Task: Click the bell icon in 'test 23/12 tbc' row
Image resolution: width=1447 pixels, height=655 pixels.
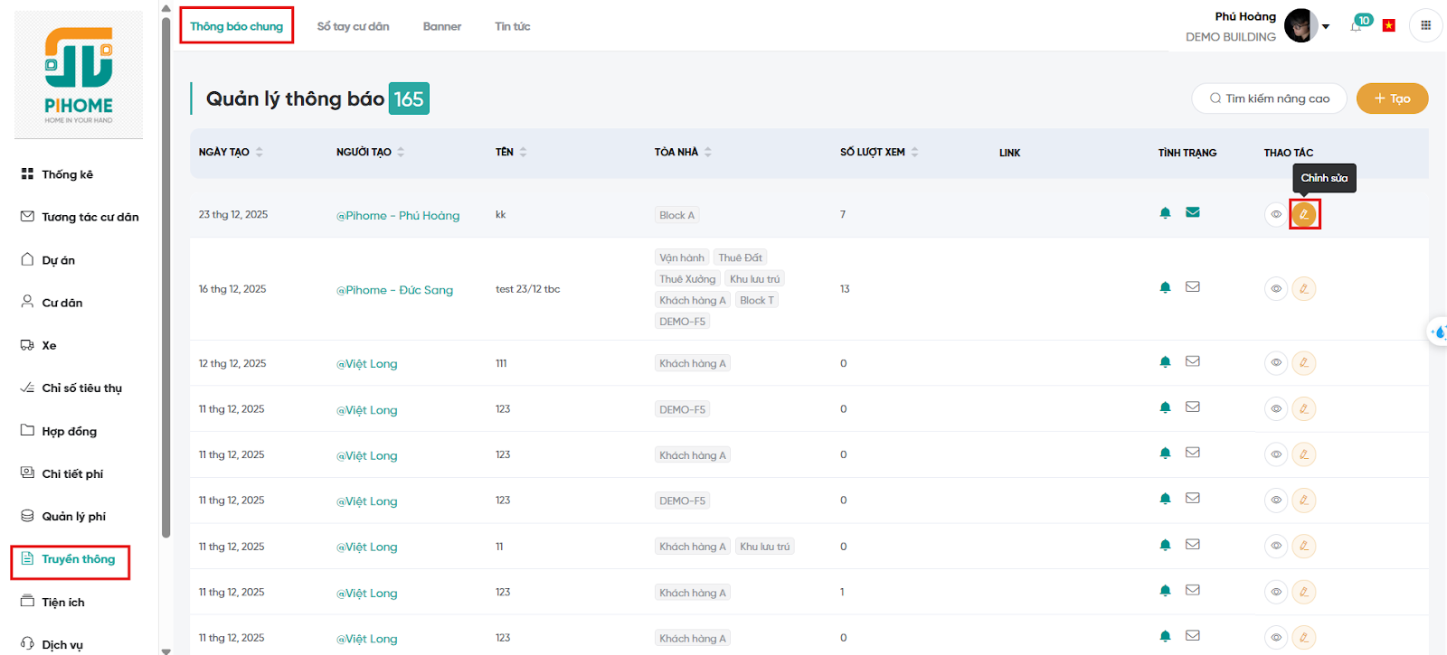Action: (1165, 288)
